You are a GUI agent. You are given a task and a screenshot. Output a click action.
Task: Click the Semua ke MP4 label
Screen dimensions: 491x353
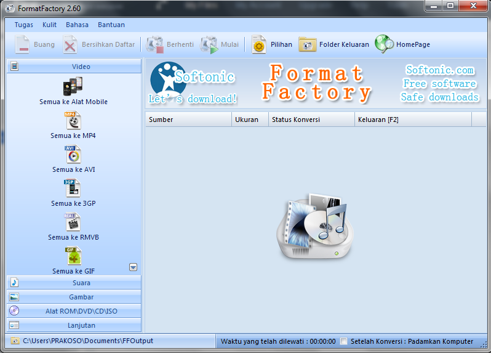click(x=73, y=136)
